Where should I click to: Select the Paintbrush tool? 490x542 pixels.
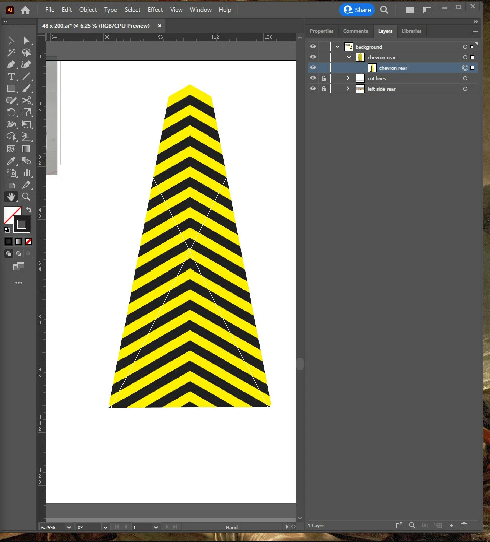[x=26, y=88]
